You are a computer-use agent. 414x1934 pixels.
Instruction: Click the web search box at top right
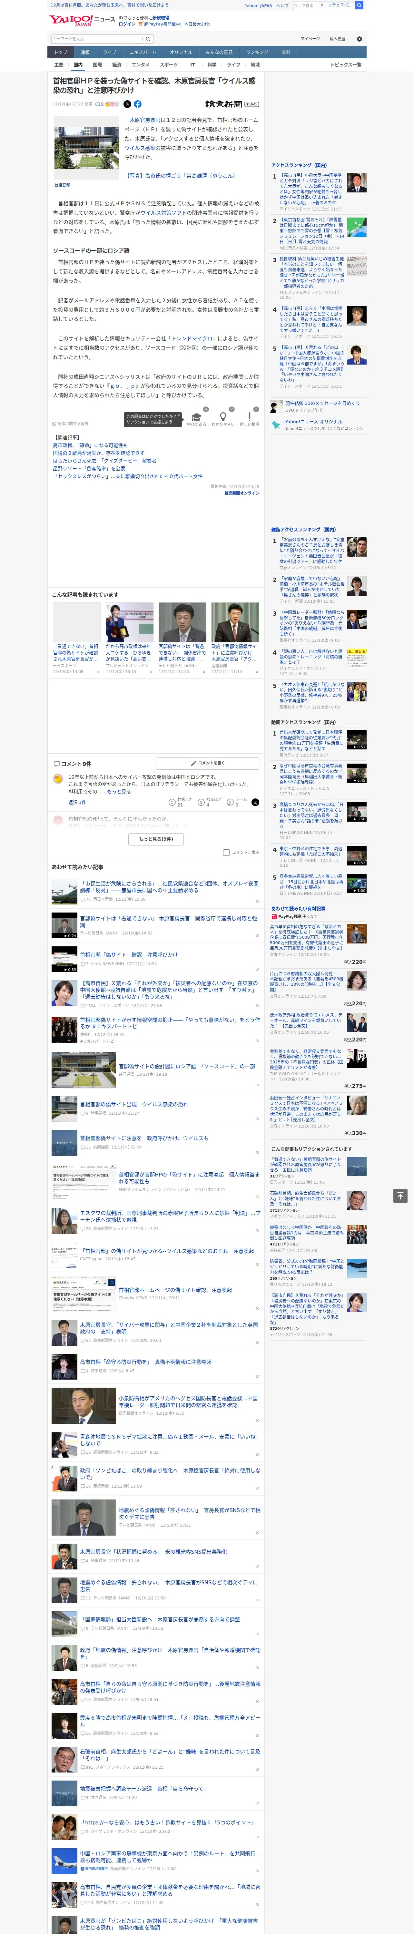pos(323,5)
